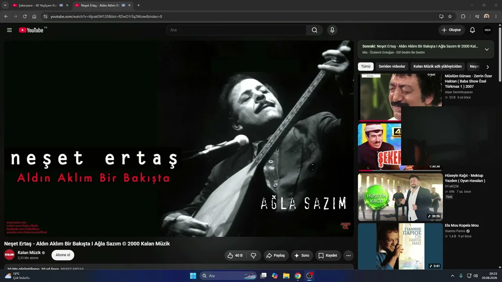Viewport: 502px width, 282px height.
Task: Switch to the Neşet Ertaş browser tab
Action: point(103,5)
